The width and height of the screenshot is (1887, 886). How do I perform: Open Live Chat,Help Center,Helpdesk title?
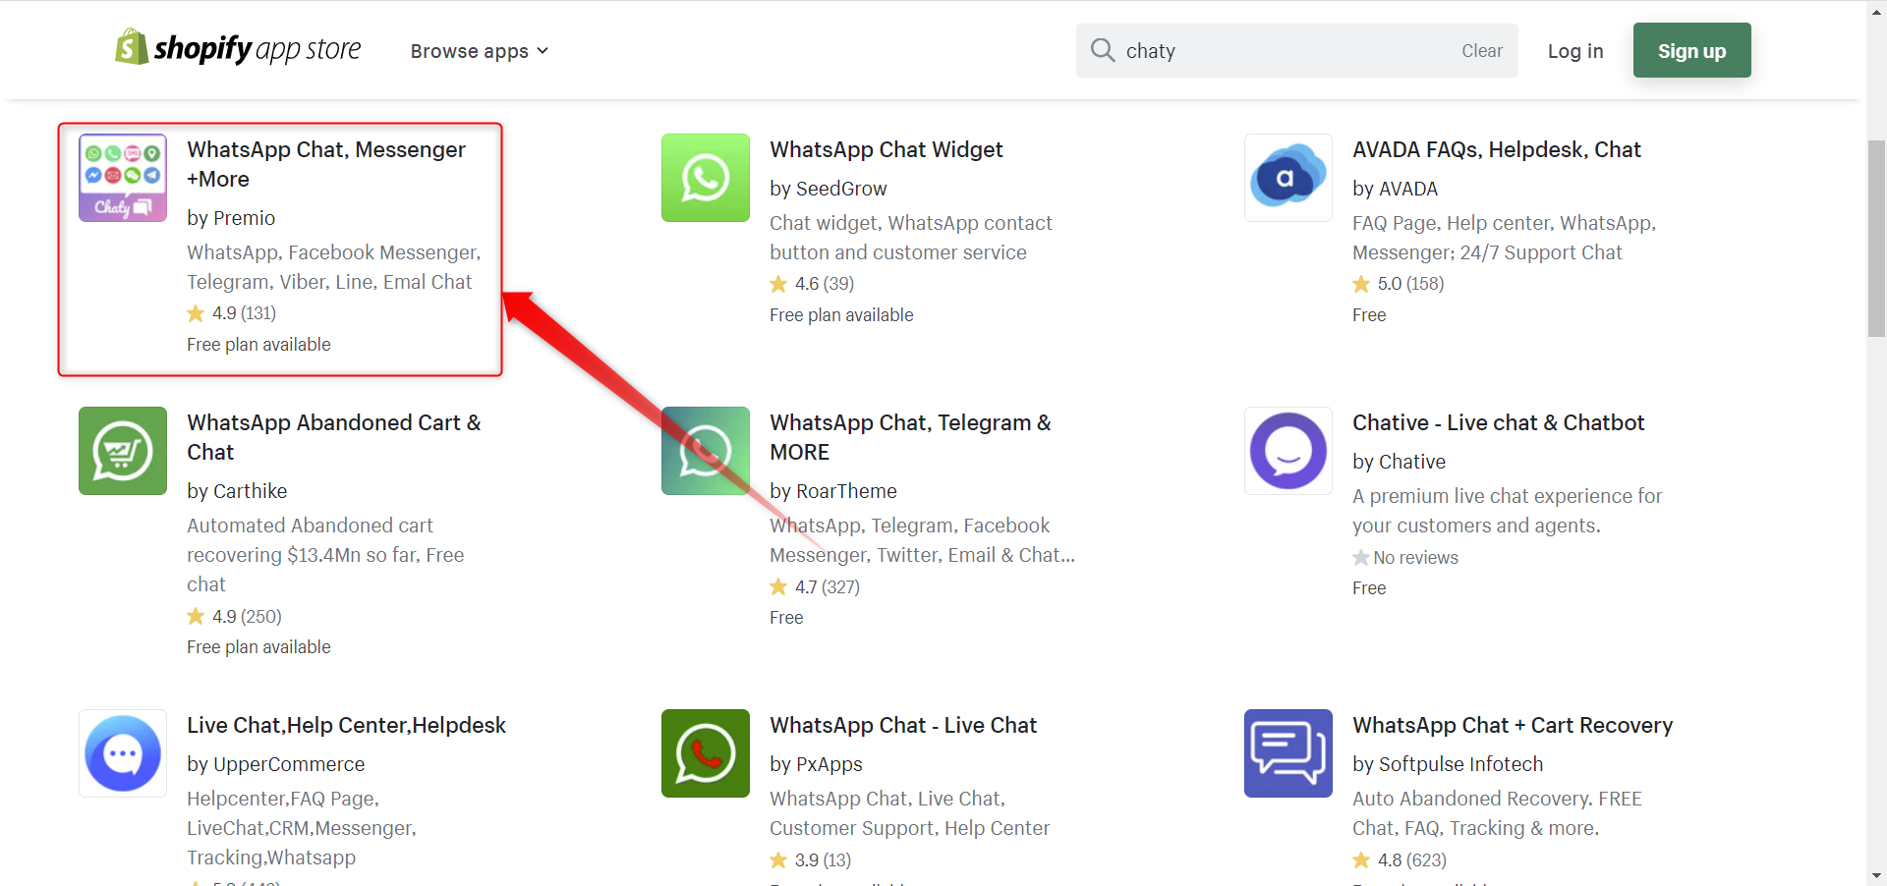point(346,725)
